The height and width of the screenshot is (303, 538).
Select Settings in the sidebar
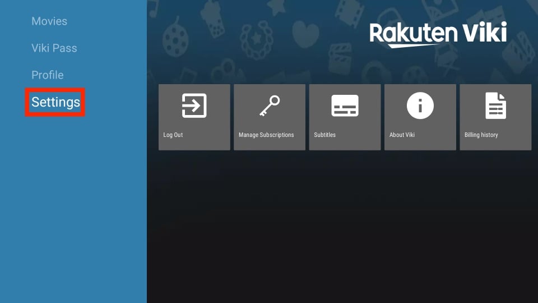pyautogui.click(x=55, y=102)
